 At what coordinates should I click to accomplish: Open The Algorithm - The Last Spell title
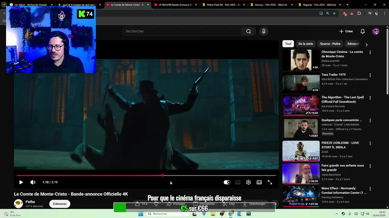tap(343, 100)
